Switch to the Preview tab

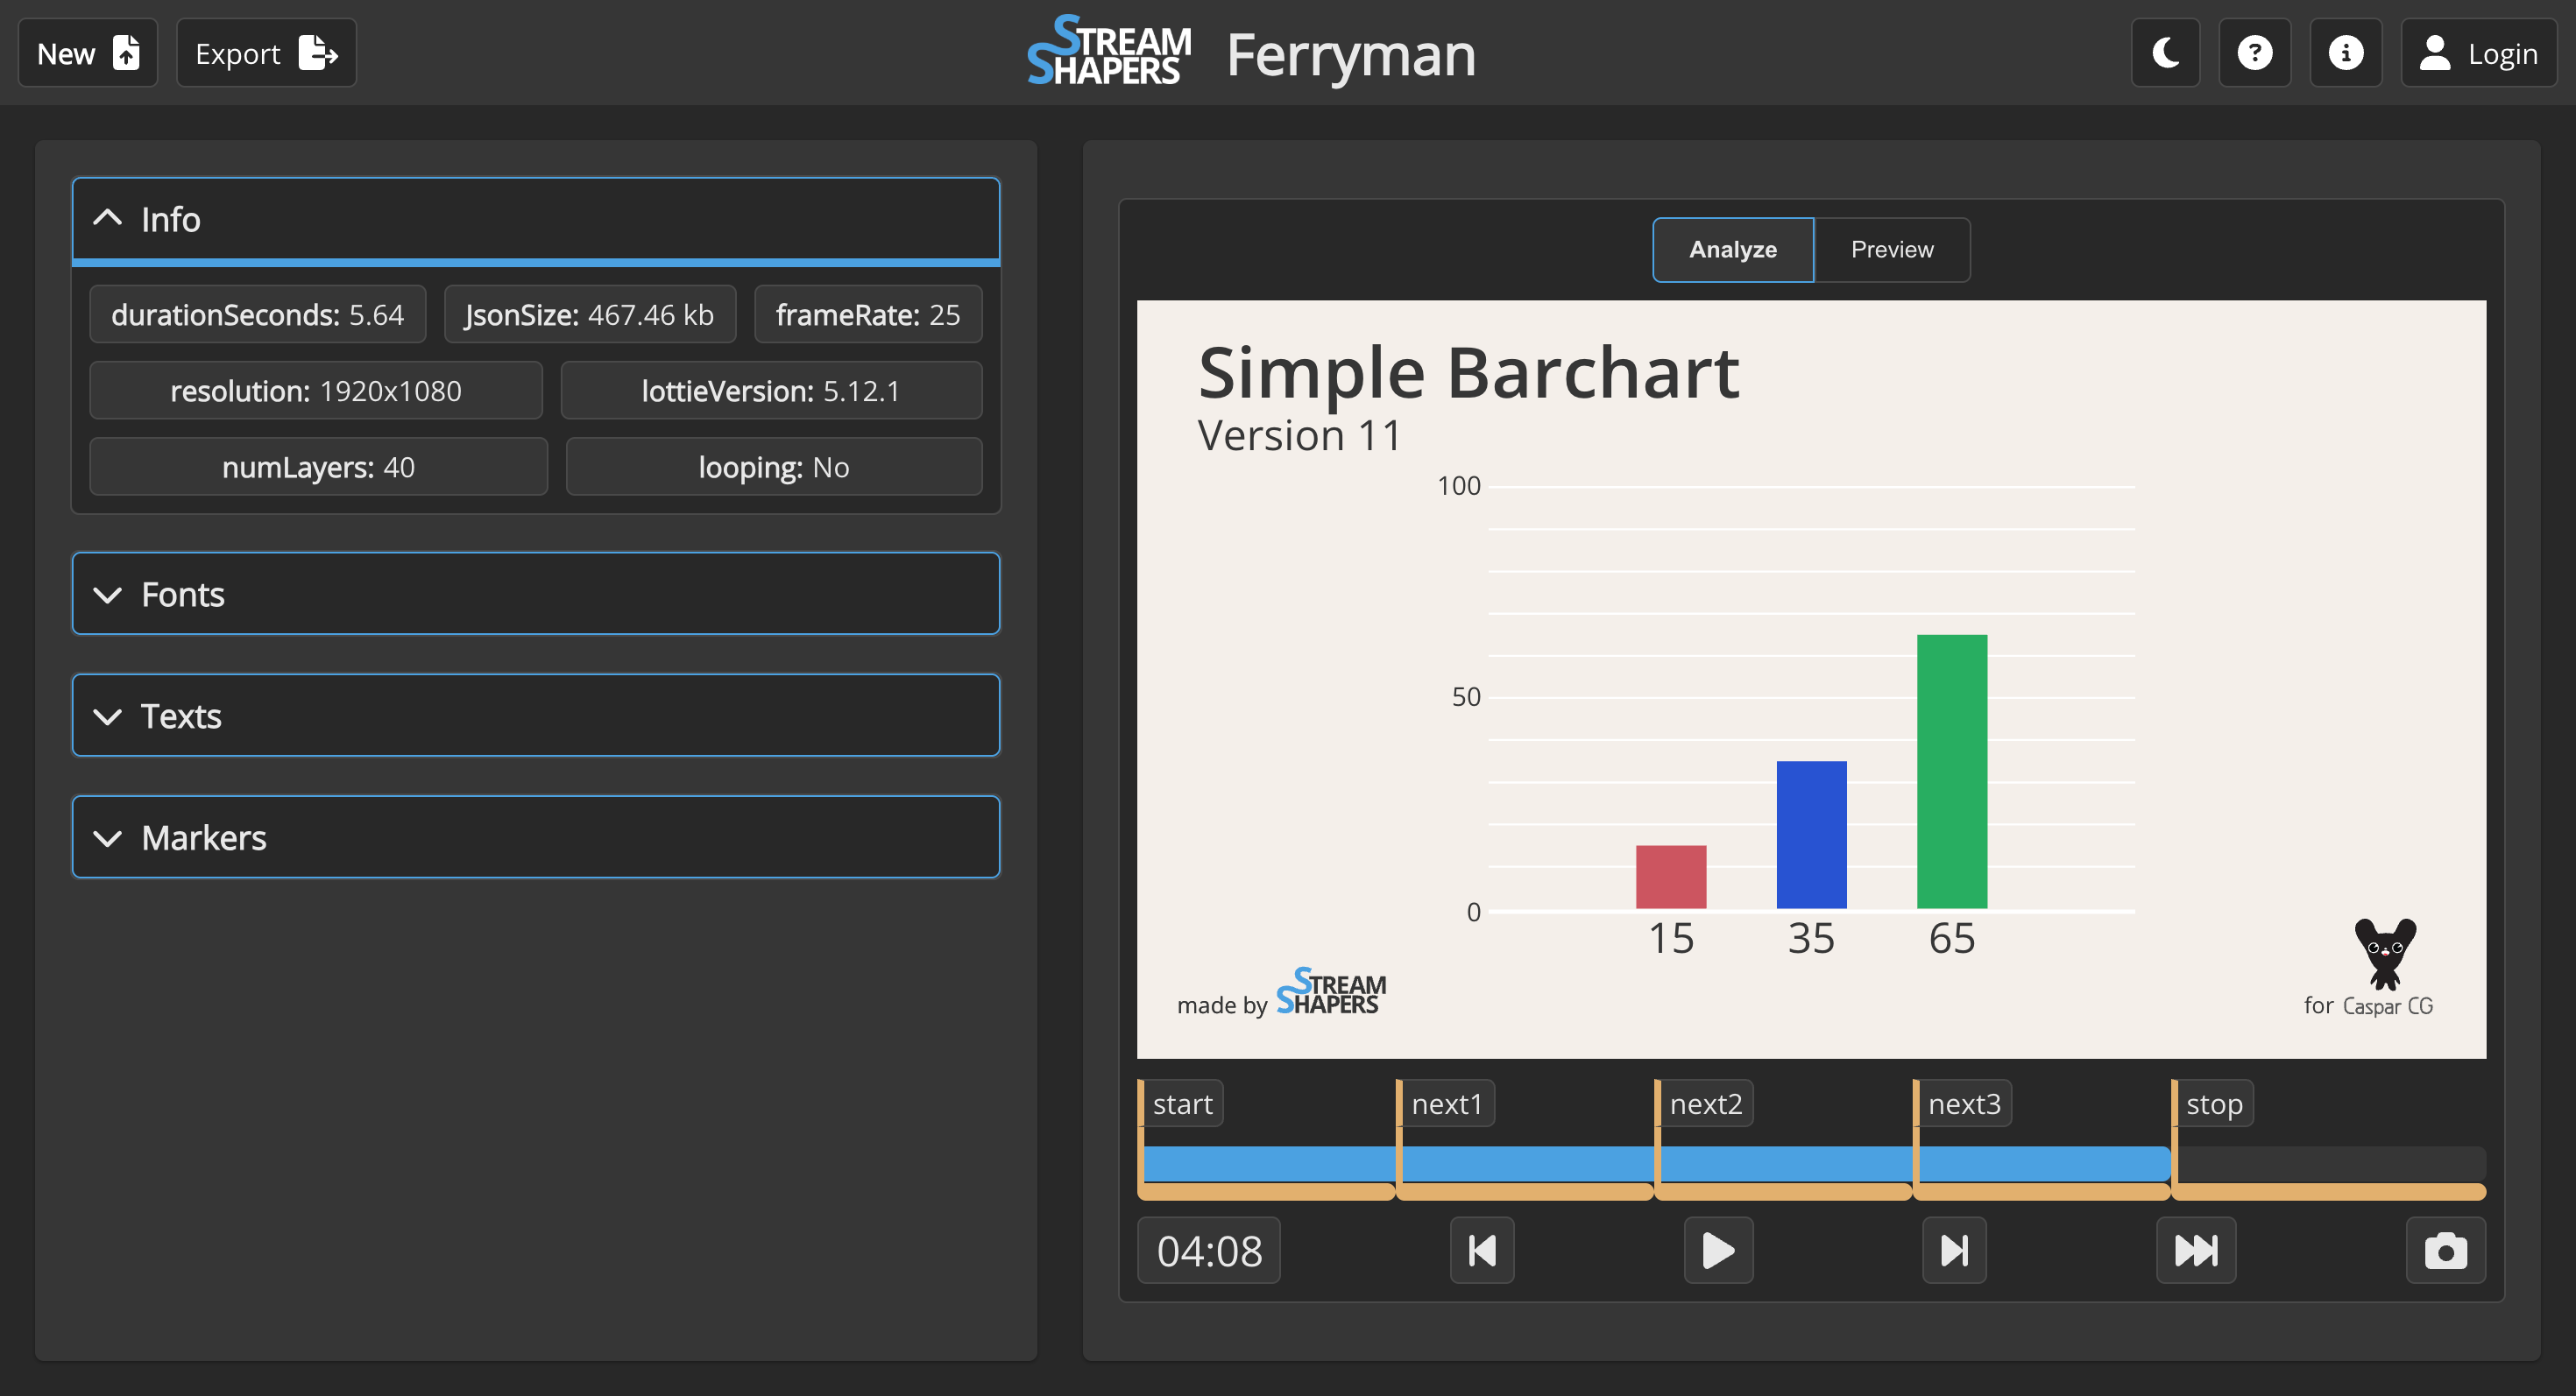pyautogui.click(x=1891, y=250)
